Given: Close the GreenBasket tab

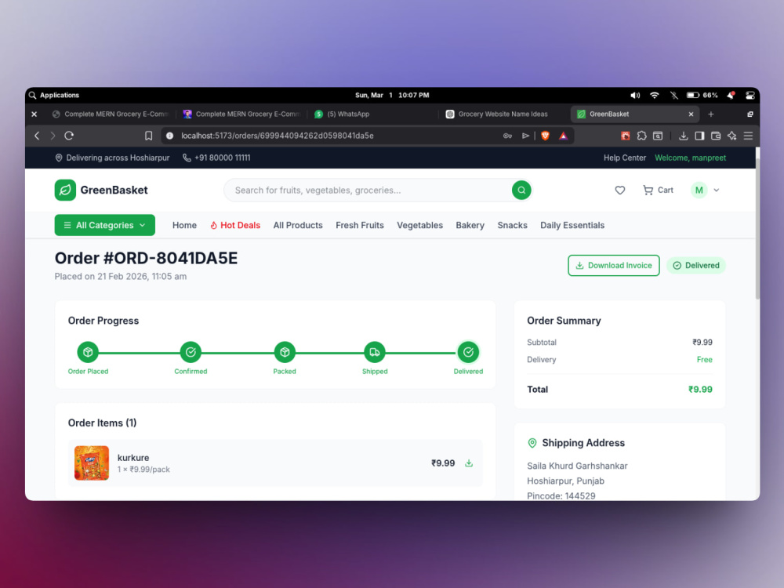Looking at the screenshot, I should click(x=691, y=114).
